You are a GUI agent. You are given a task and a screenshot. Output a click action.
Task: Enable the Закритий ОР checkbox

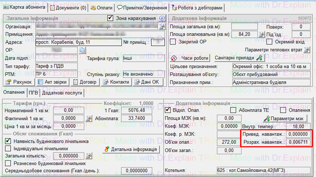point(173,42)
